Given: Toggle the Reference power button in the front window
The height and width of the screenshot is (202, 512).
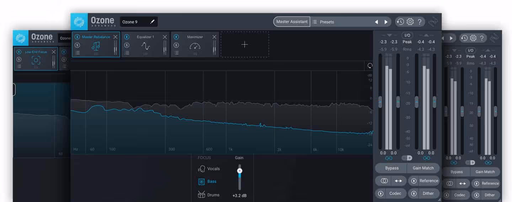Looking at the screenshot, I should (414, 181).
